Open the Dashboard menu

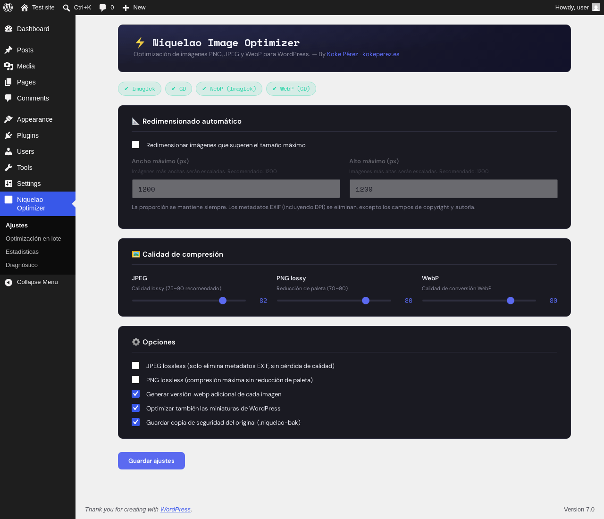[38, 29]
